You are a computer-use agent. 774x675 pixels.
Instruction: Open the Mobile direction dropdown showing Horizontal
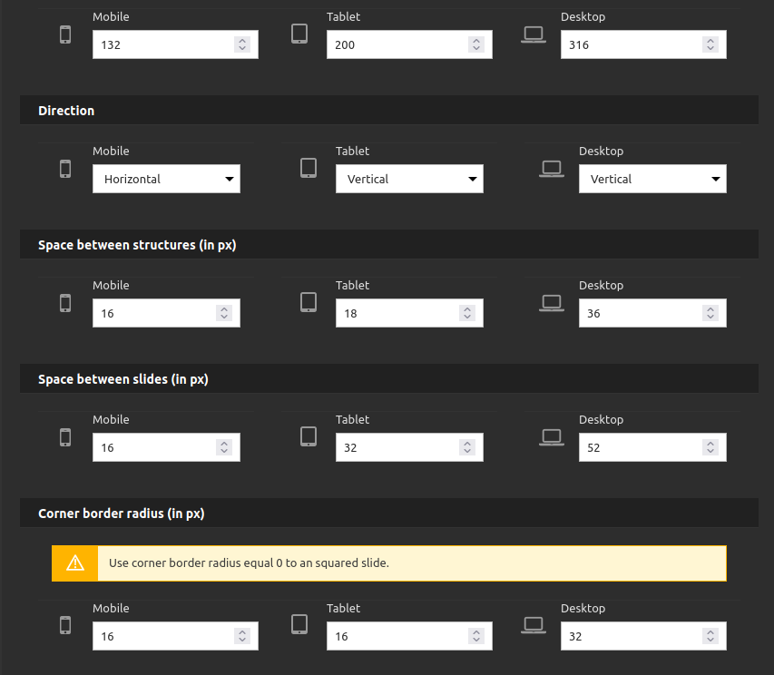pyautogui.click(x=166, y=179)
